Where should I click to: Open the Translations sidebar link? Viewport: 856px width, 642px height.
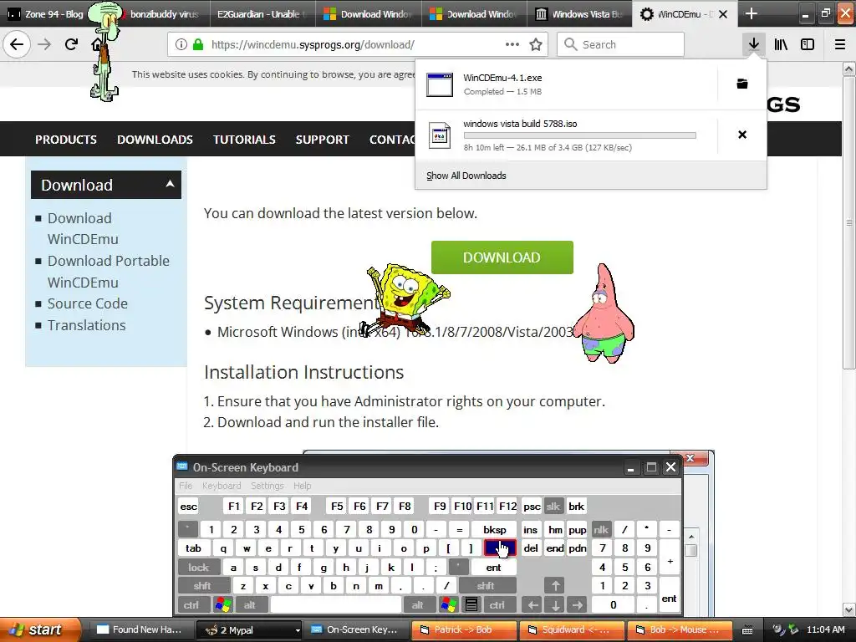click(86, 325)
